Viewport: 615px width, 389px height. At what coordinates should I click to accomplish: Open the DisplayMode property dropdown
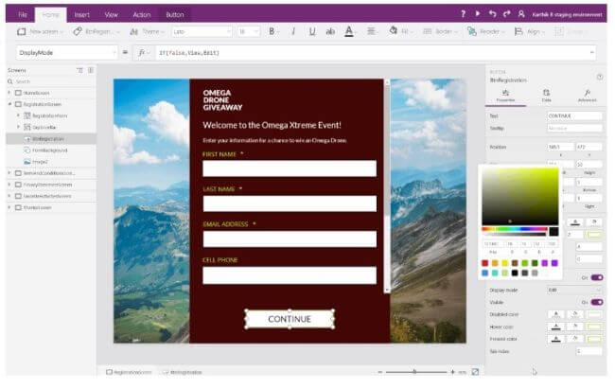click(x=66, y=53)
